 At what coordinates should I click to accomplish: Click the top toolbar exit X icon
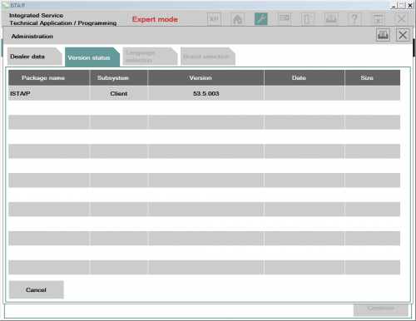[x=401, y=19]
